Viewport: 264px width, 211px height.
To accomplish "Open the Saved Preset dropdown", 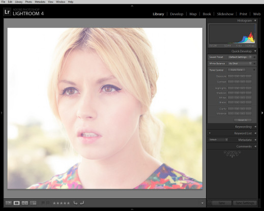I will [x=240, y=57].
